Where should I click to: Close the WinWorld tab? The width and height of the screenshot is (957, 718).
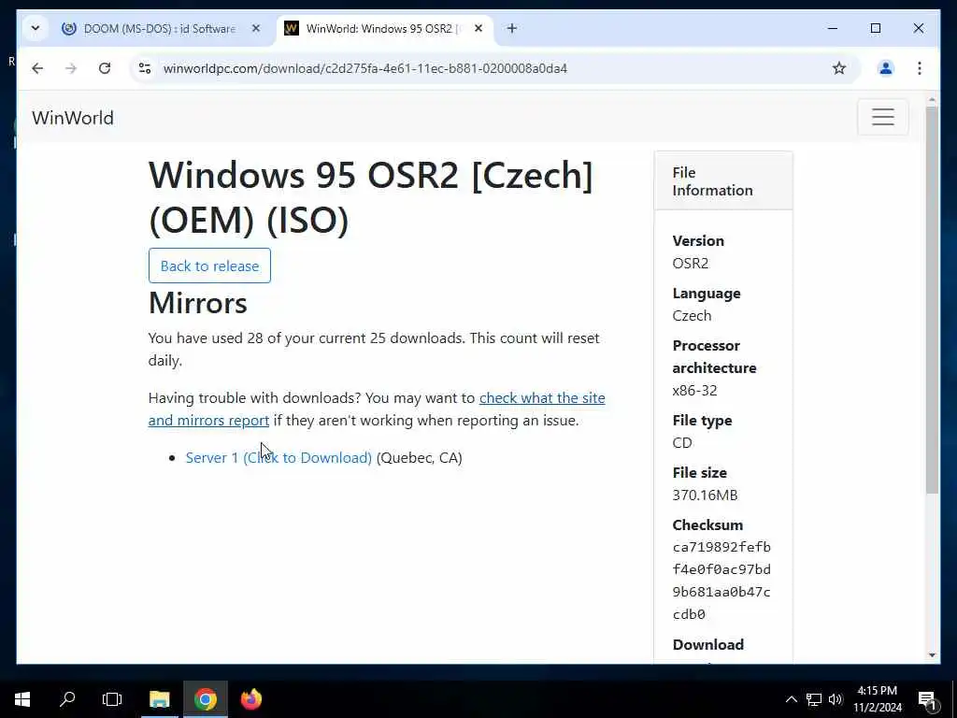click(478, 28)
